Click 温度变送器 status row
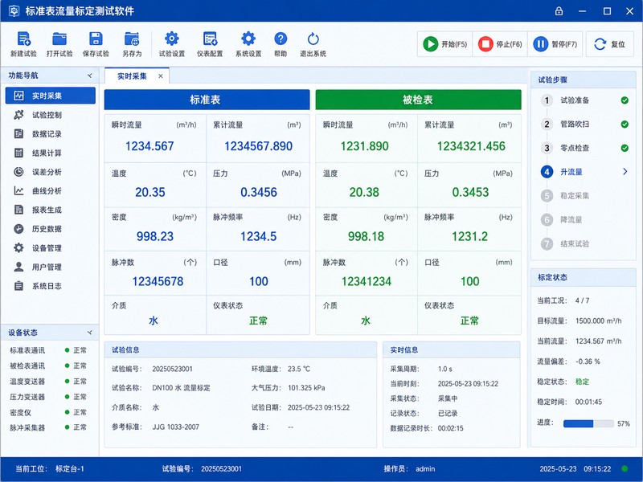Viewport: 643px width, 482px height. (x=48, y=381)
